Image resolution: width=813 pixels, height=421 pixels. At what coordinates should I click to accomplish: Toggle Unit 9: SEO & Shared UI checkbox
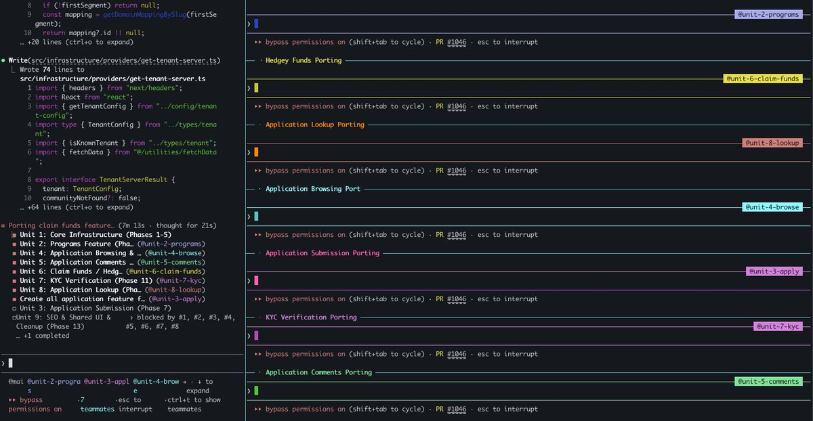tap(14, 317)
